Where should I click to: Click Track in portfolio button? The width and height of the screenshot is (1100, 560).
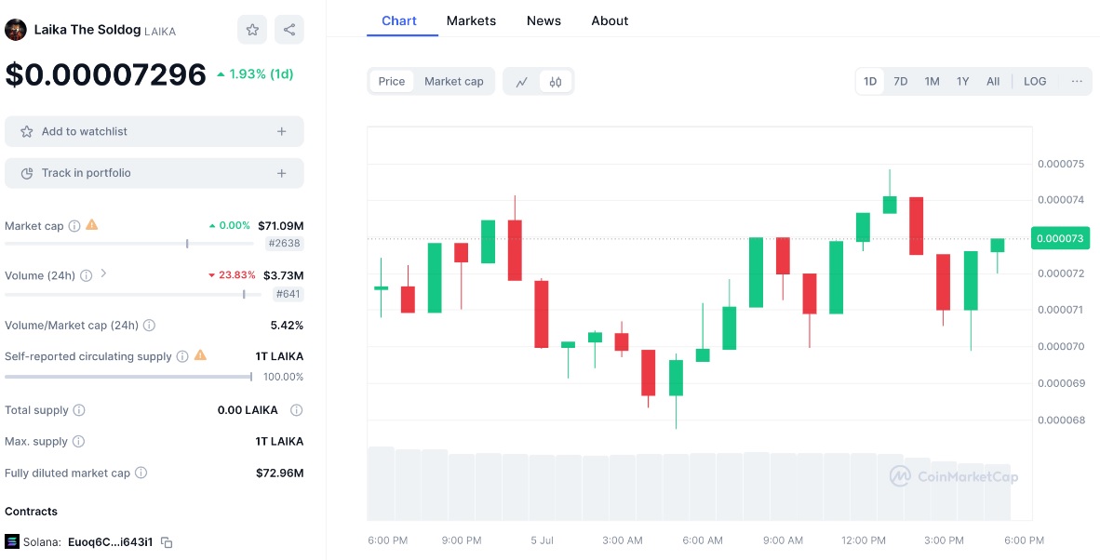tap(154, 173)
